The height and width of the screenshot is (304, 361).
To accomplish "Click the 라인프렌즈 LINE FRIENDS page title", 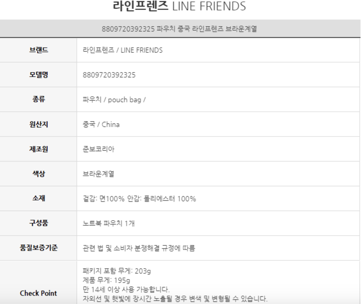I will pyautogui.click(x=179, y=6).
